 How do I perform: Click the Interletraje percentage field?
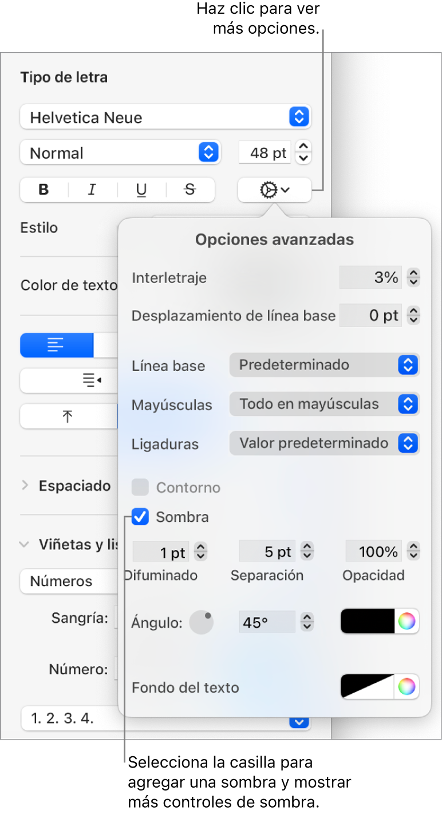click(x=370, y=278)
